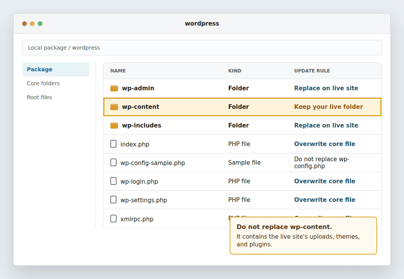Select the Package sidebar item
404x279 pixels.
coord(56,69)
